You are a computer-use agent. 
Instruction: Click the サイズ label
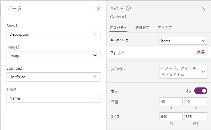pyautogui.click(x=115, y=117)
